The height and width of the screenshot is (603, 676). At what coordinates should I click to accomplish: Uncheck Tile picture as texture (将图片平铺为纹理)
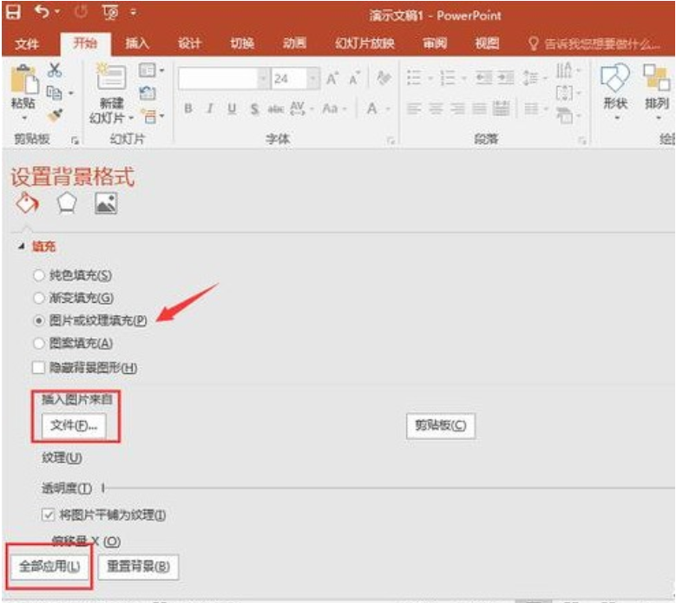49,515
